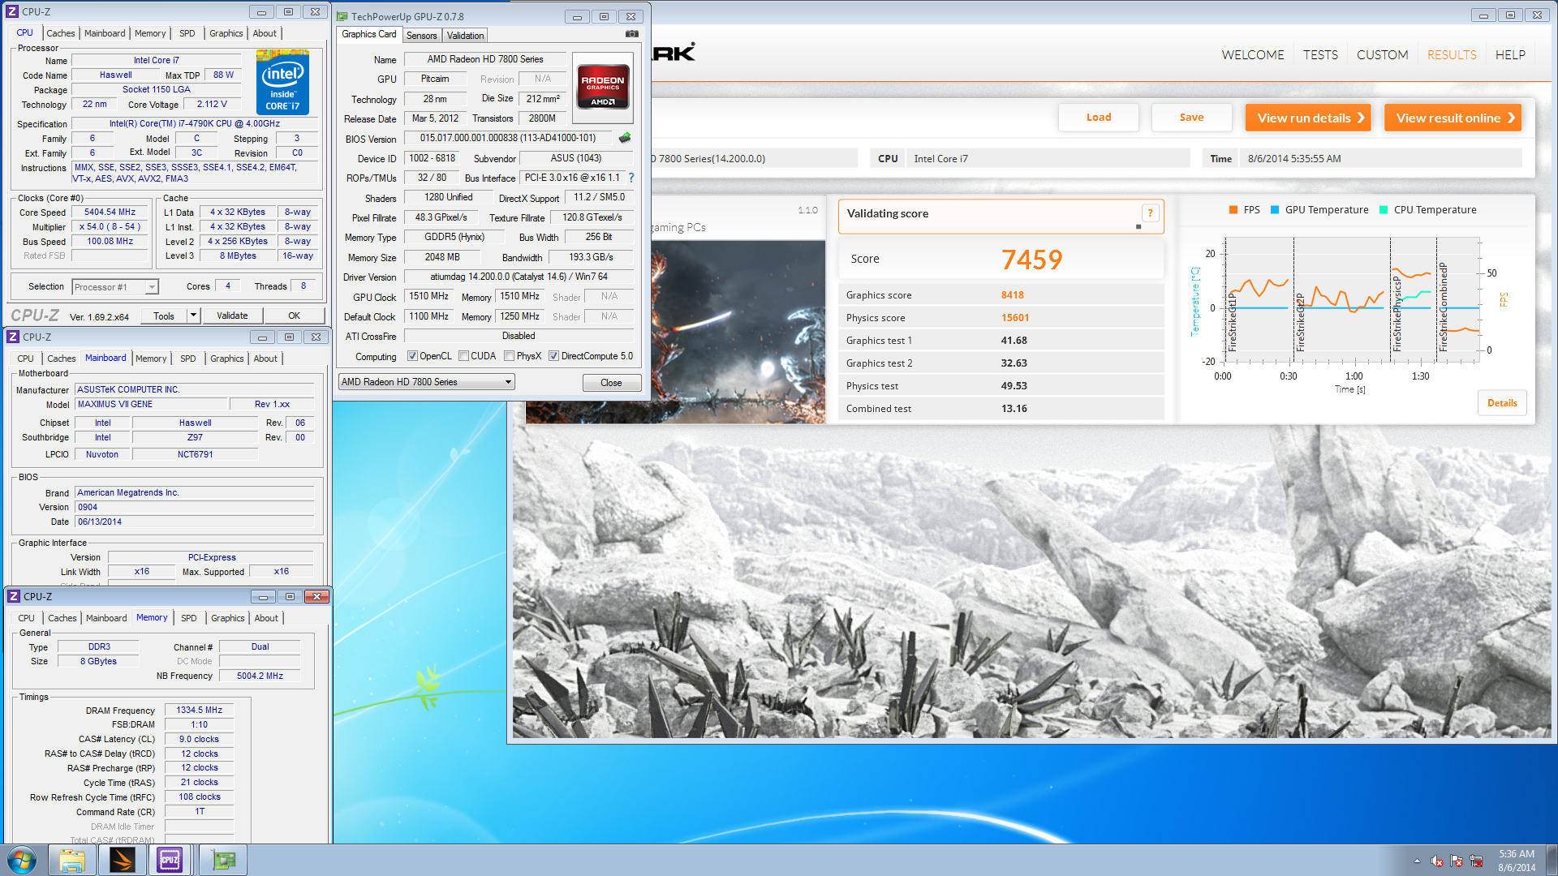Click the Combined test value 13.16
This screenshot has width=1558, height=876.
click(x=1014, y=409)
